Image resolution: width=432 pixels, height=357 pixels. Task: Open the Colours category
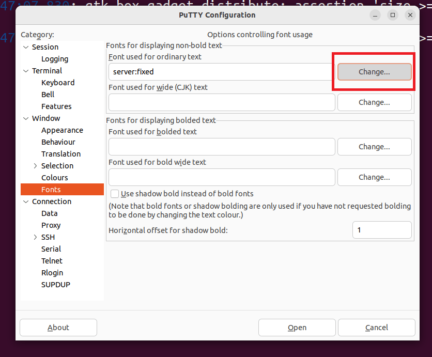pyautogui.click(x=55, y=178)
